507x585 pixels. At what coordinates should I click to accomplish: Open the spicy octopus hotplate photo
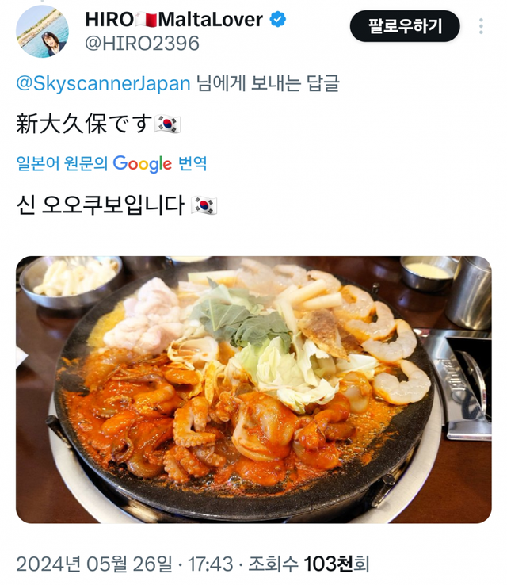point(253,389)
